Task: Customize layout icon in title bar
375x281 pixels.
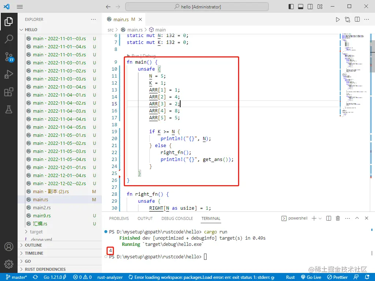Action: 320,7
